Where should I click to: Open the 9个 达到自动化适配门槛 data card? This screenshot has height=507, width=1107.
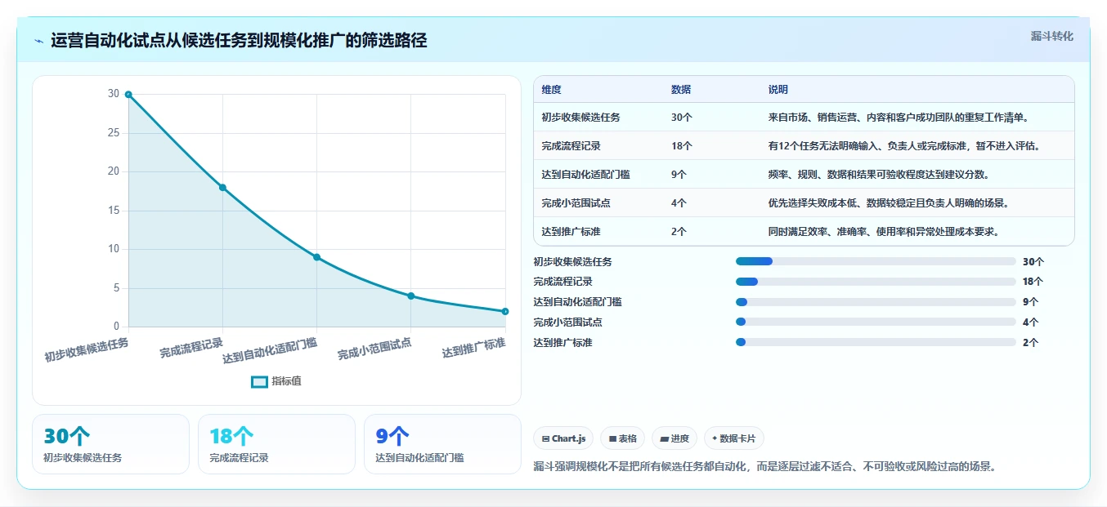pos(442,444)
